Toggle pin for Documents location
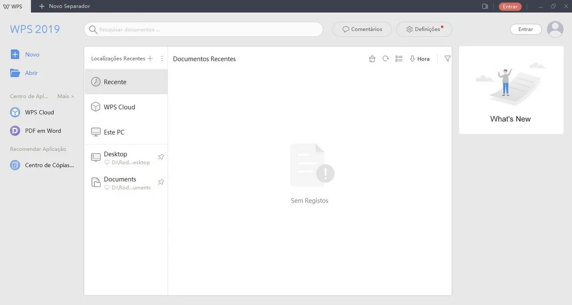Viewport: 572px width, 305px height. (161, 182)
